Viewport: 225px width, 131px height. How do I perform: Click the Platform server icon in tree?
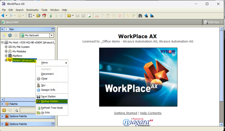[10, 56]
